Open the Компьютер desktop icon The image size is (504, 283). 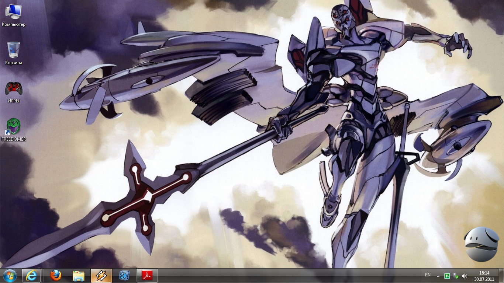14,15
